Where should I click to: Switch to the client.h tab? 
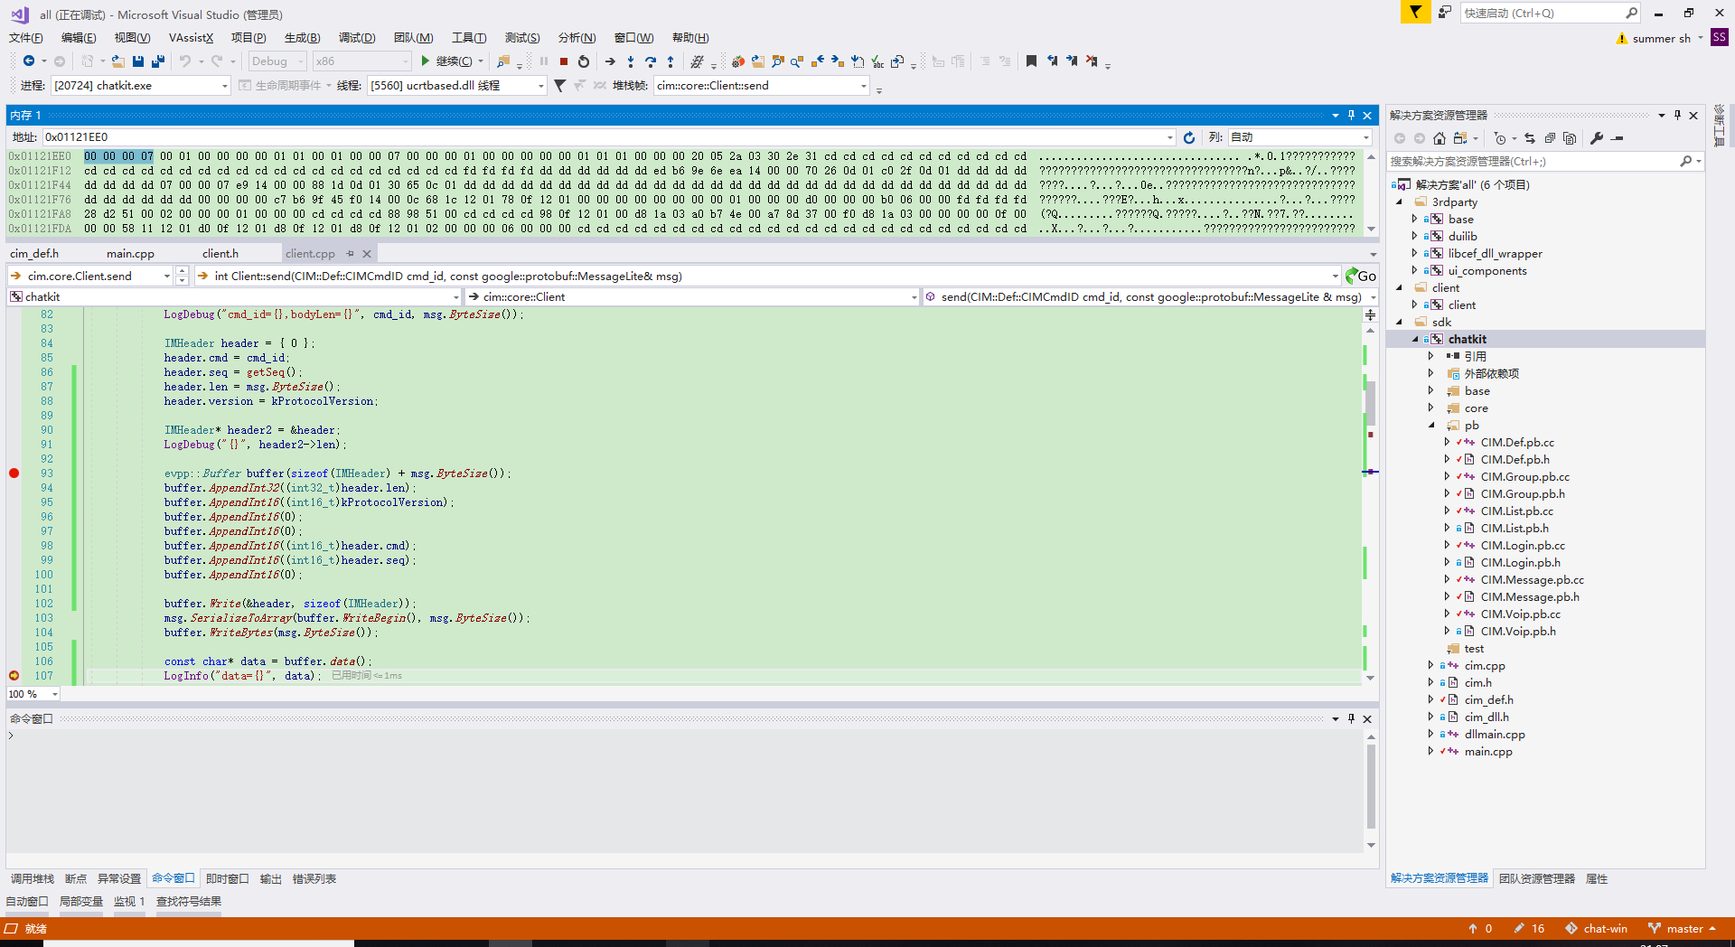(x=220, y=254)
